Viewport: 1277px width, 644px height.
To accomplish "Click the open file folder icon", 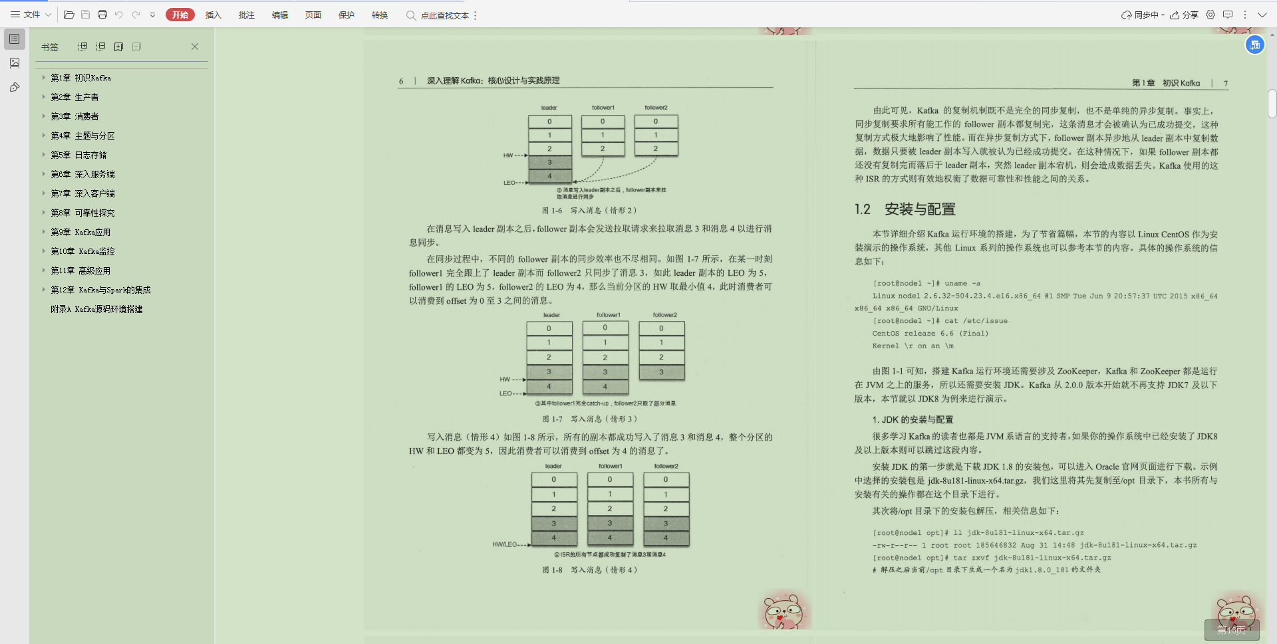I will click(69, 15).
